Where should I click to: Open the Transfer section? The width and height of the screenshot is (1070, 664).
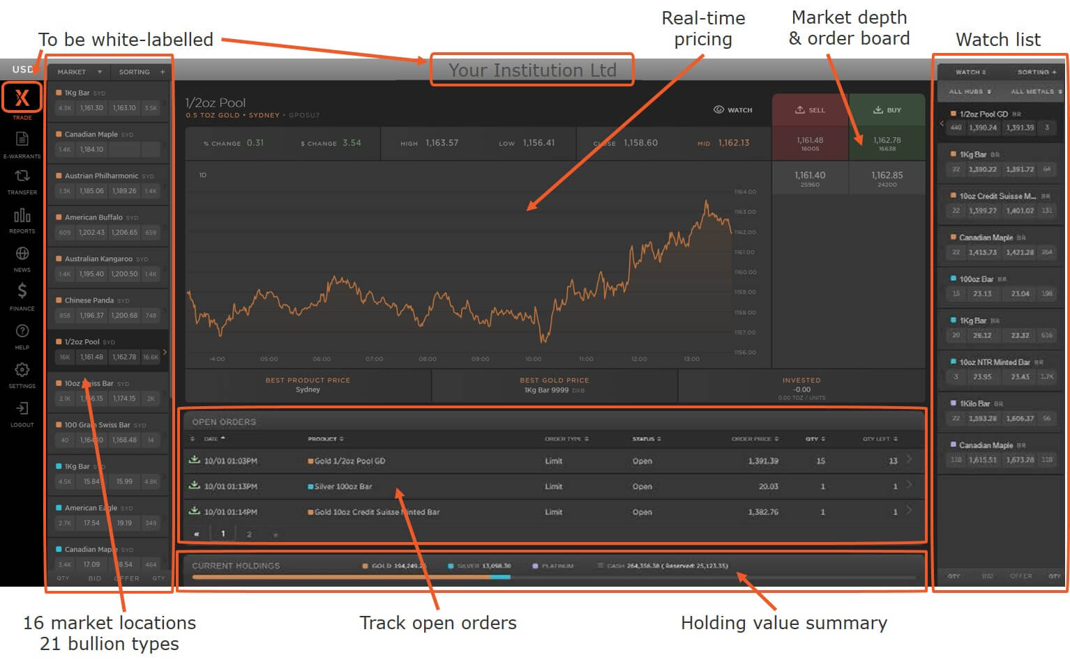(22, 181)
